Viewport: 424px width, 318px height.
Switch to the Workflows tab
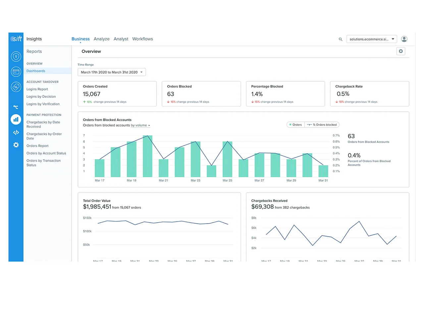pos(142,39)
